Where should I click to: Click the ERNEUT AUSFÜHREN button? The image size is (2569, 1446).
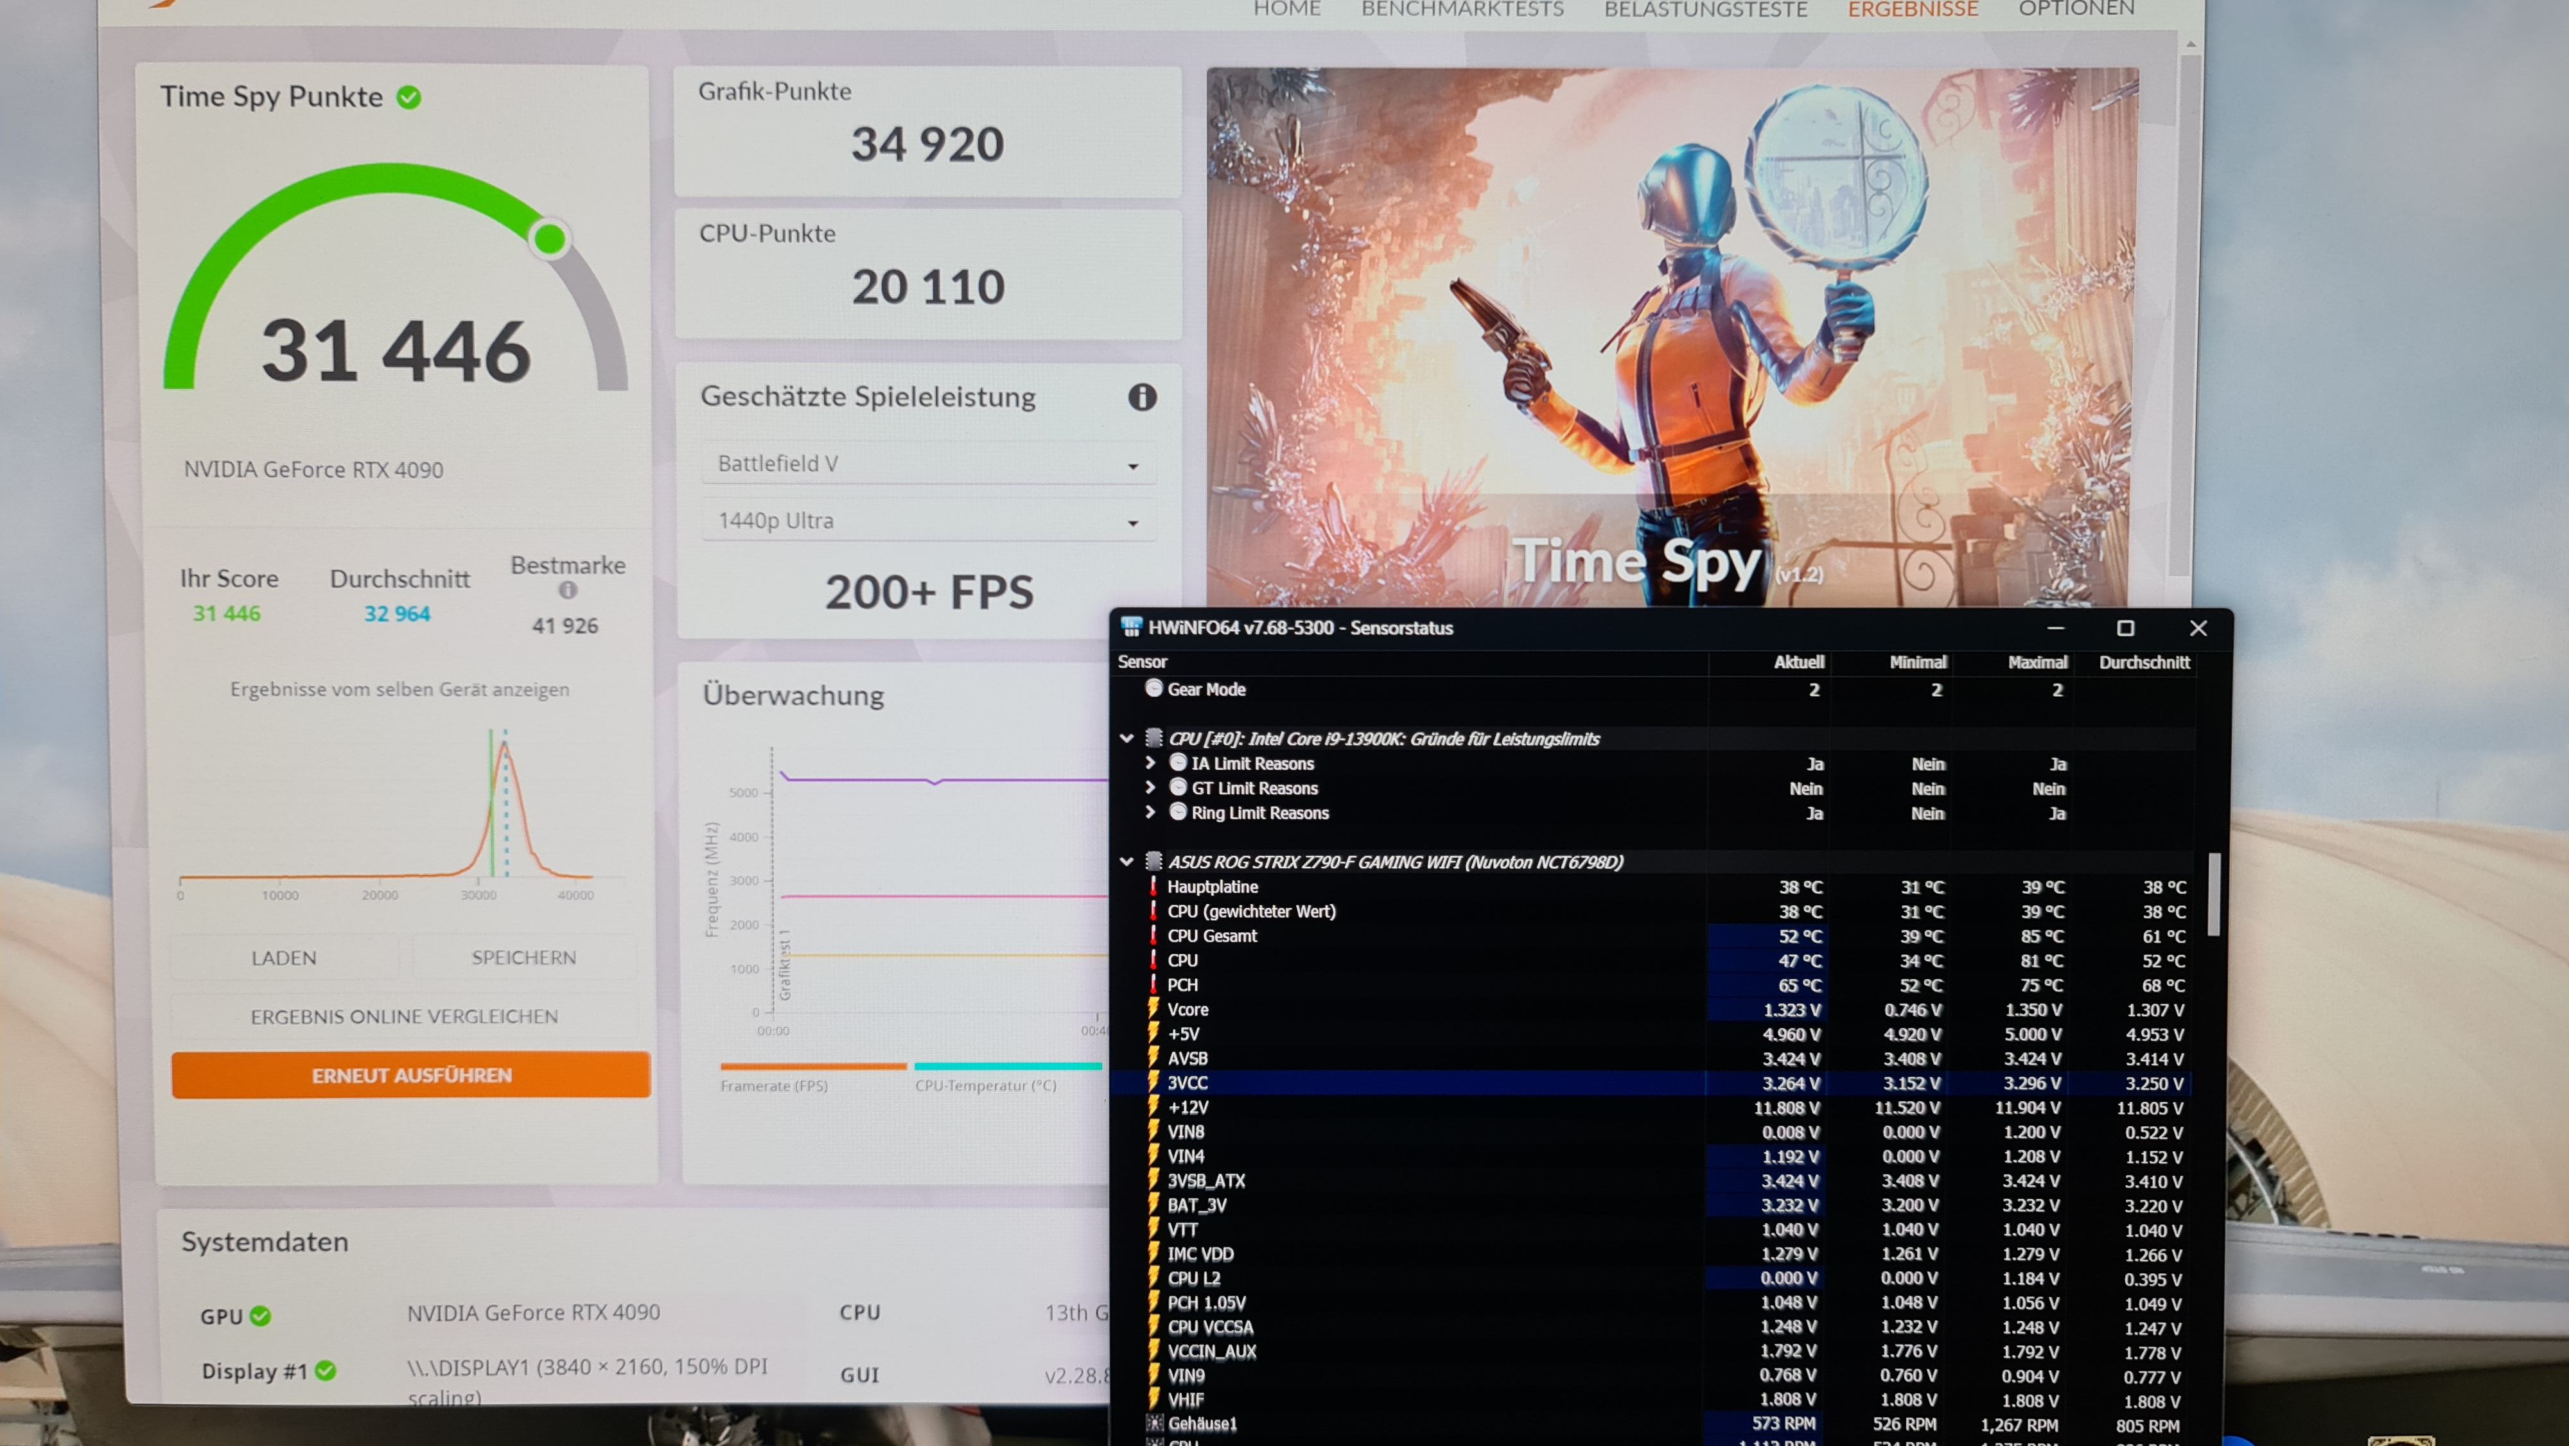coord(411,1075)
